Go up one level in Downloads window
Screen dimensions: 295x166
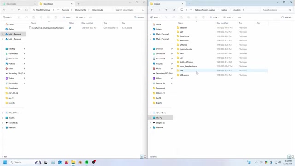[19, 10]
